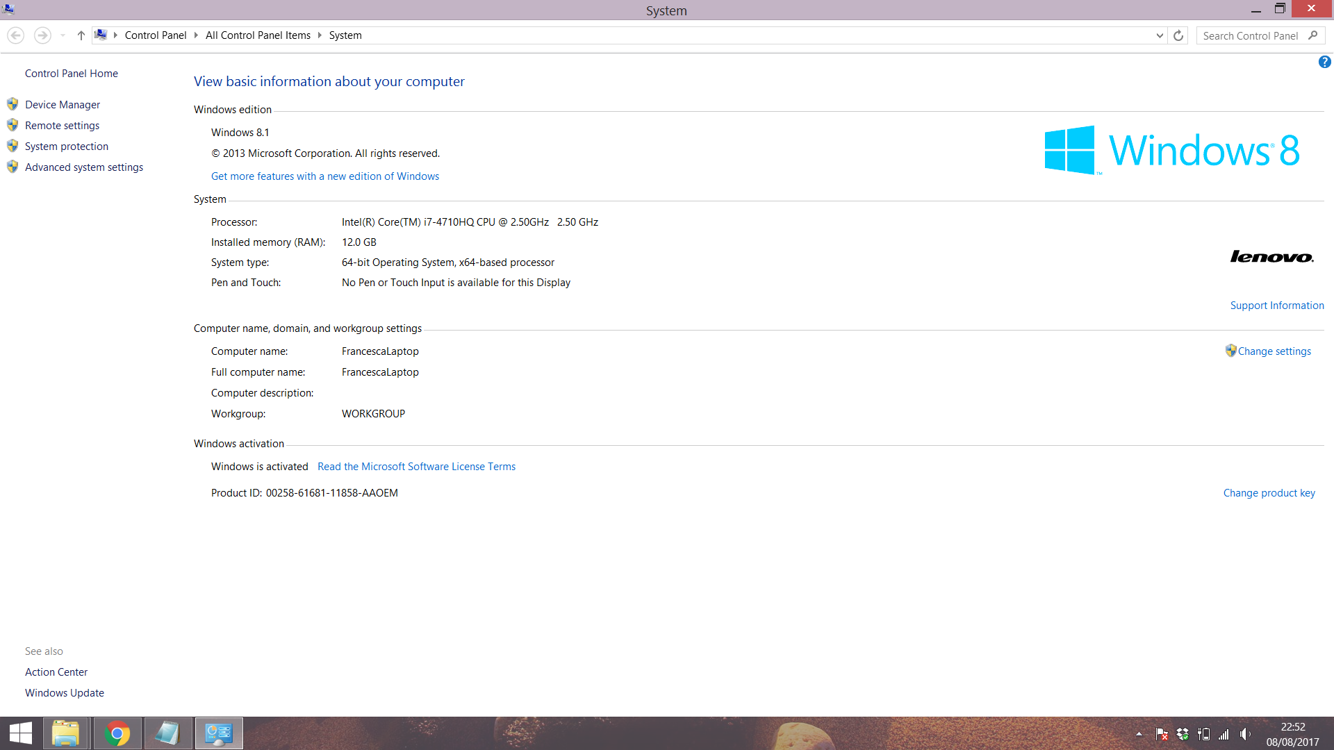Click Change settings for computer name
Screen dimensions: 1334x750
coord(1274,351)
